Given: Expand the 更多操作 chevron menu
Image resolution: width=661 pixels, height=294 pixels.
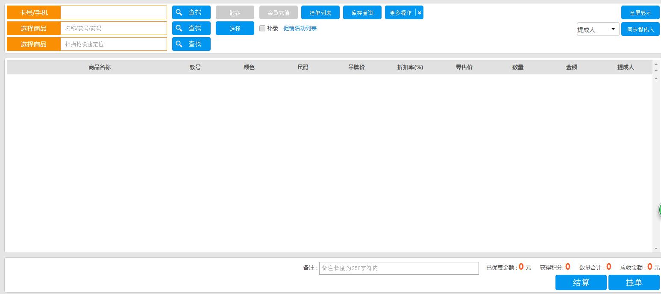Looking at the screenshot, I should coord(419,12).
